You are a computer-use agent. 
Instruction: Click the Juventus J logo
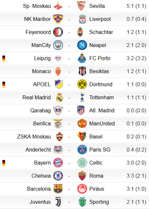(x=58, y=202)
